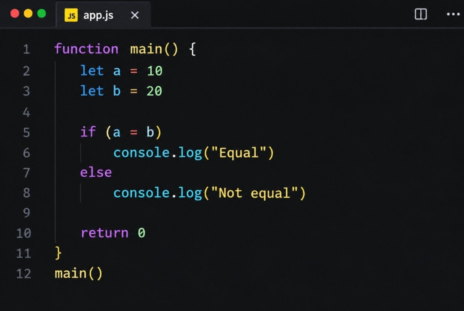Viewport: 464px width, 311px height.
Task: Click 'log' on the Not equal line
Action: (190, 193)
